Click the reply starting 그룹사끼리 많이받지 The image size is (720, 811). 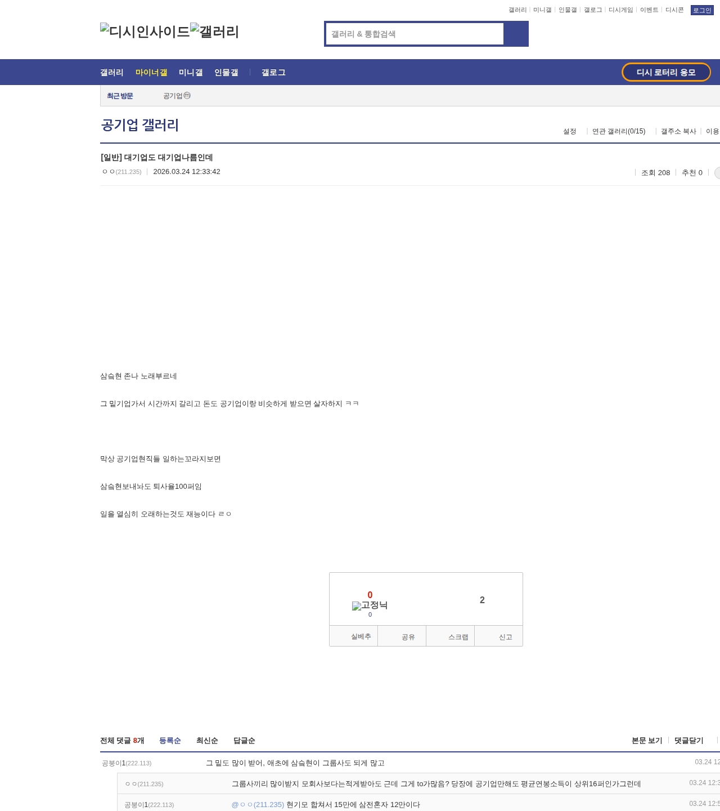[436, 784]
